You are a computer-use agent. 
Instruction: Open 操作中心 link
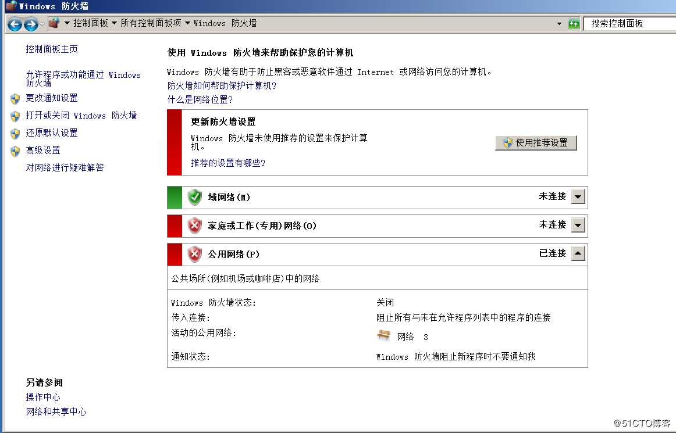click(x=43, y=397)
